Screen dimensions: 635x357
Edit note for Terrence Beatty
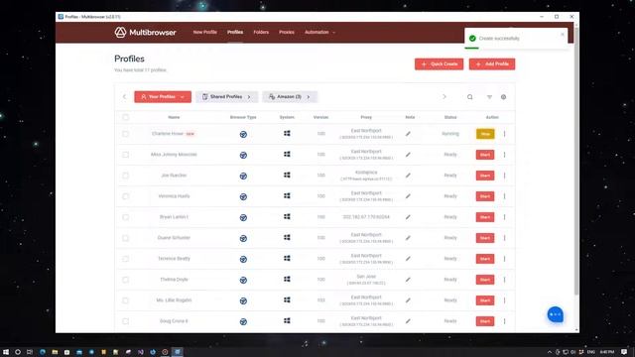(408, 259)
